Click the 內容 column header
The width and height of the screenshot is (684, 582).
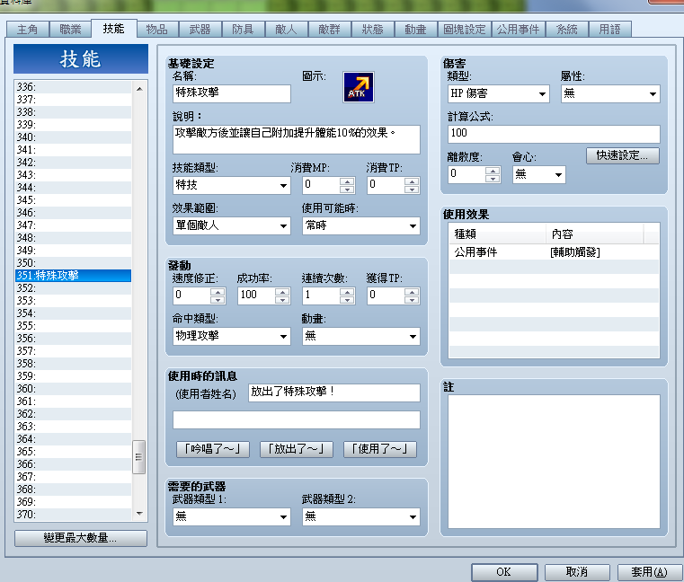point(595,234)
